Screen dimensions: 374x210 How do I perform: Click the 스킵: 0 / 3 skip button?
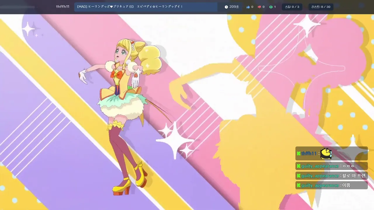coord(292,7)
